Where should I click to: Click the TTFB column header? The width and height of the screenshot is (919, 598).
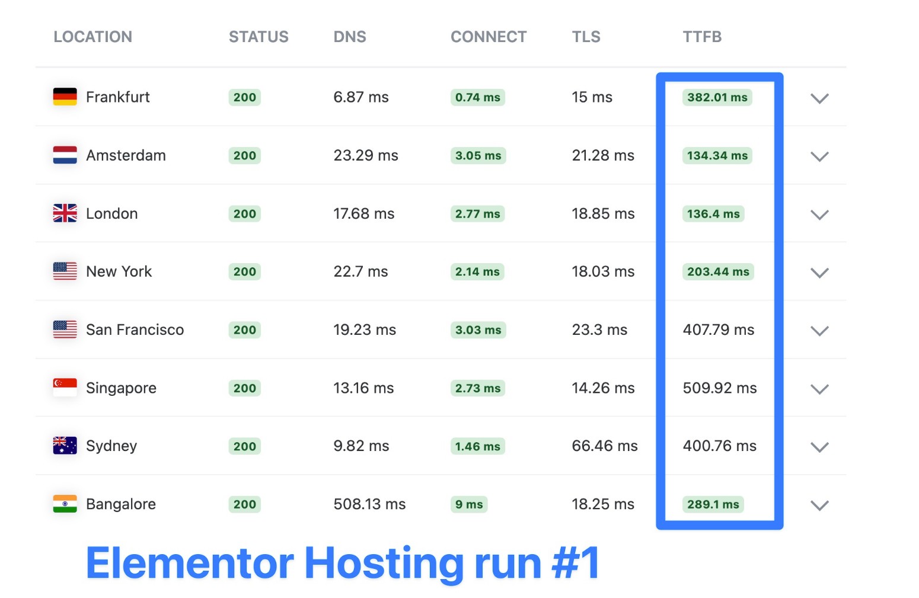pyautogui.click(x=702, y=37)
